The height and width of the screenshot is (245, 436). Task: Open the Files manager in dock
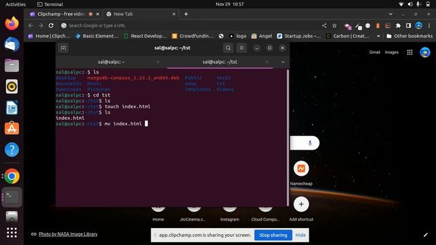[12, 65]
